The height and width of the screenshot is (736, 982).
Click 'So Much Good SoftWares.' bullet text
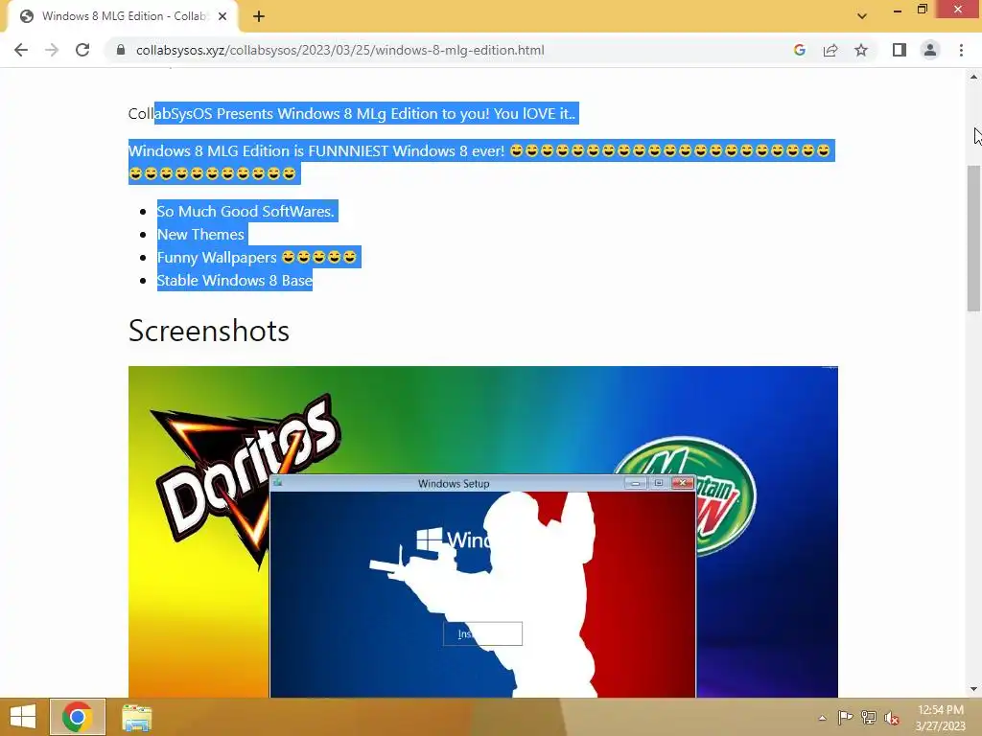click(x=245, y=212)
